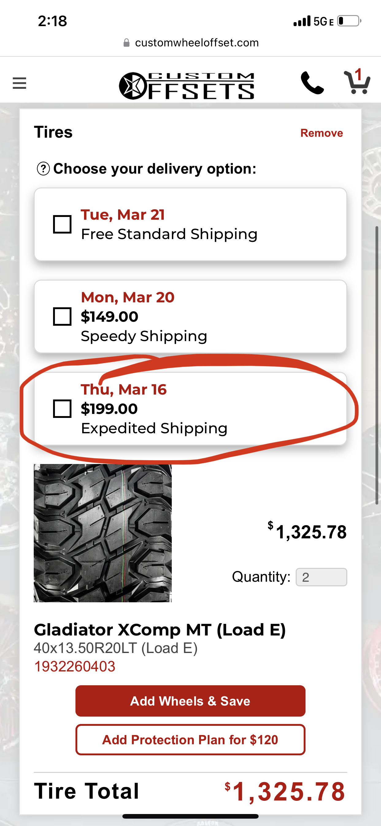View the cart item count badge

point(359,73)
